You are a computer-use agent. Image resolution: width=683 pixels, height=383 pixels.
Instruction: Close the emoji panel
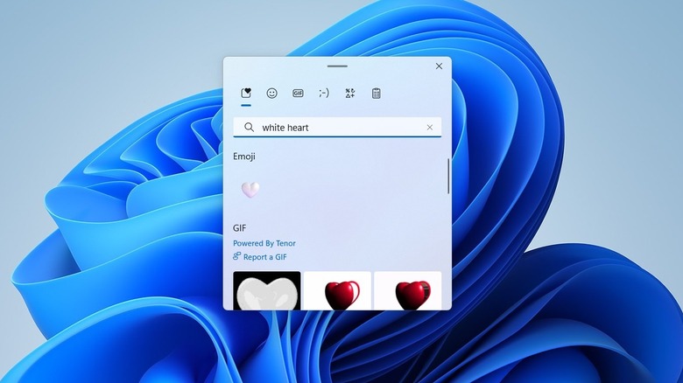[439, 66]
